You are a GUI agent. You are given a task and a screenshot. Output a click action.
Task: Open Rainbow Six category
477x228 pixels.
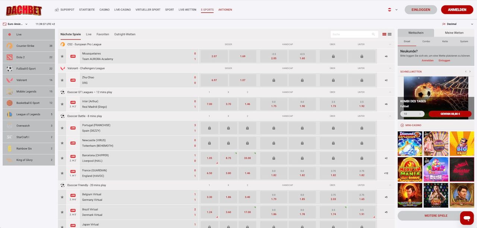(x=29, y=149)
